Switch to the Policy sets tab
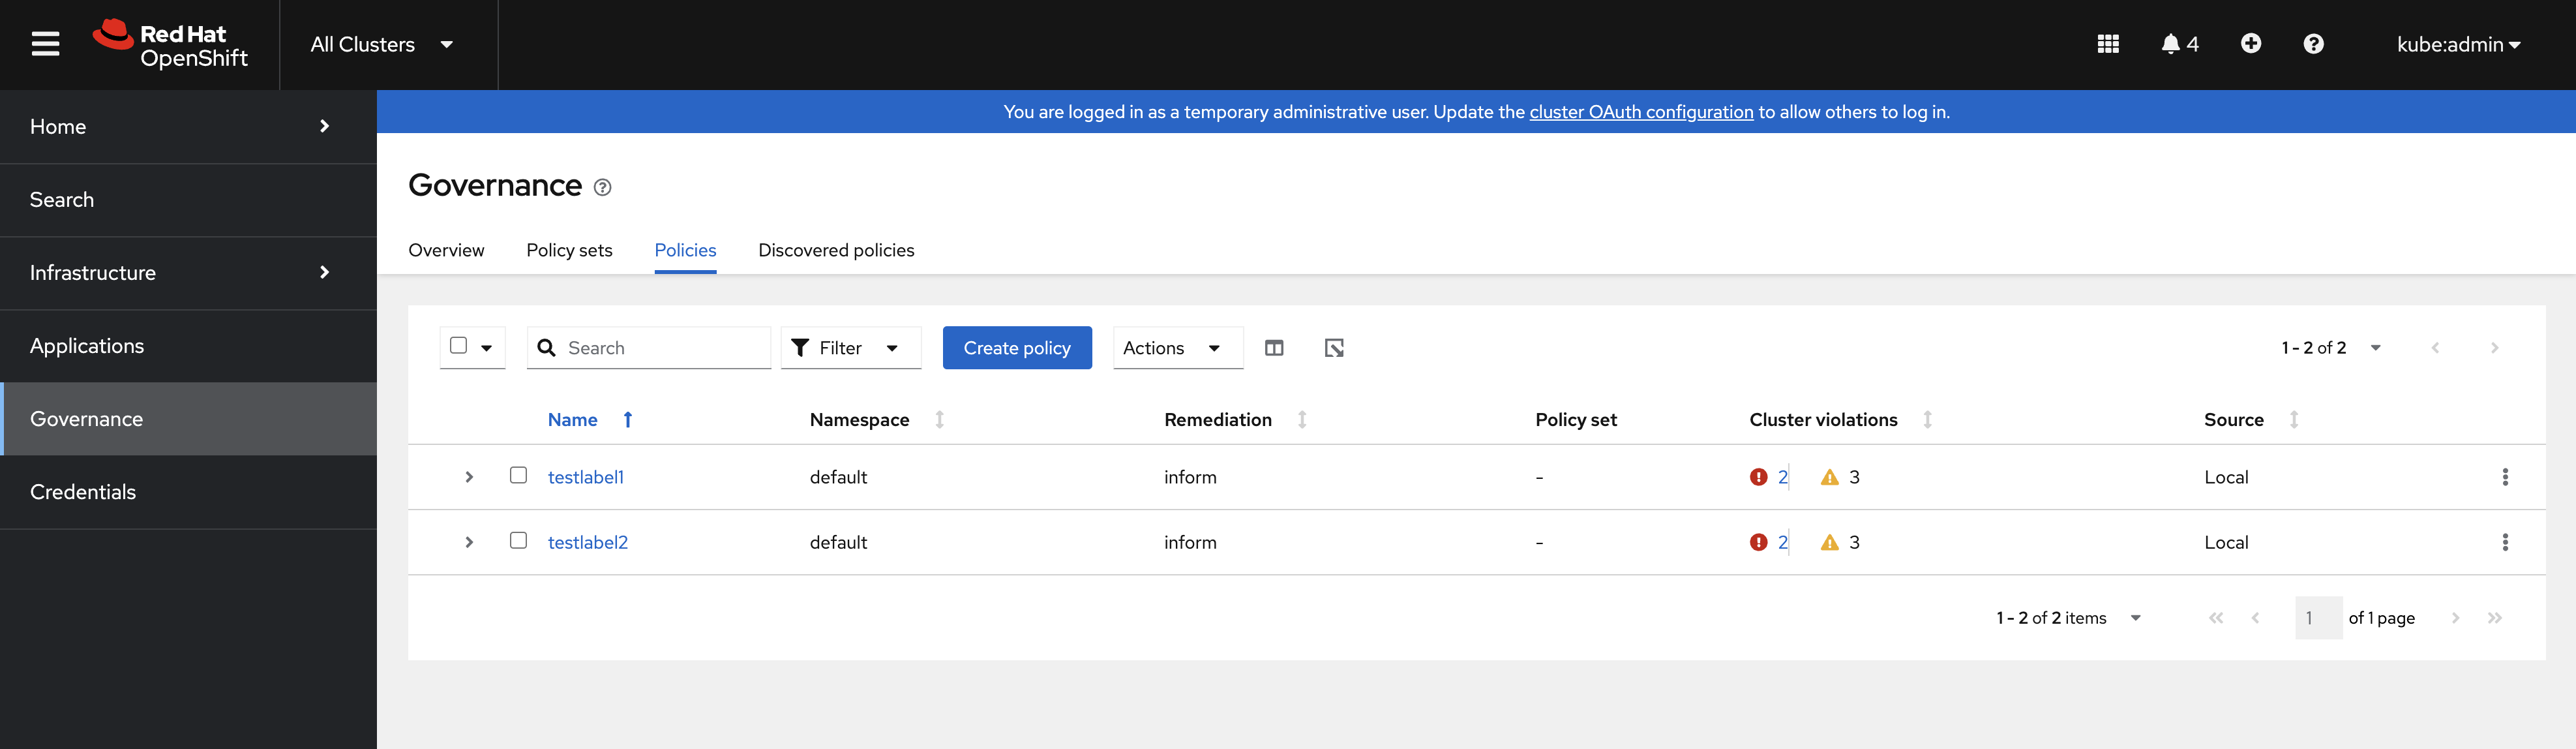Viewport: 2576px width, 749px height. pos(569,250)
